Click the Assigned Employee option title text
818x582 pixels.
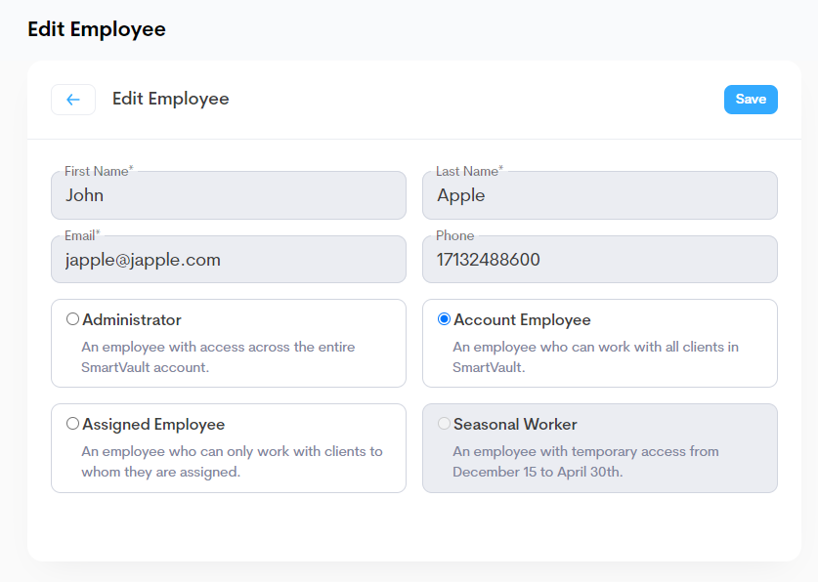tap(153, 425)
